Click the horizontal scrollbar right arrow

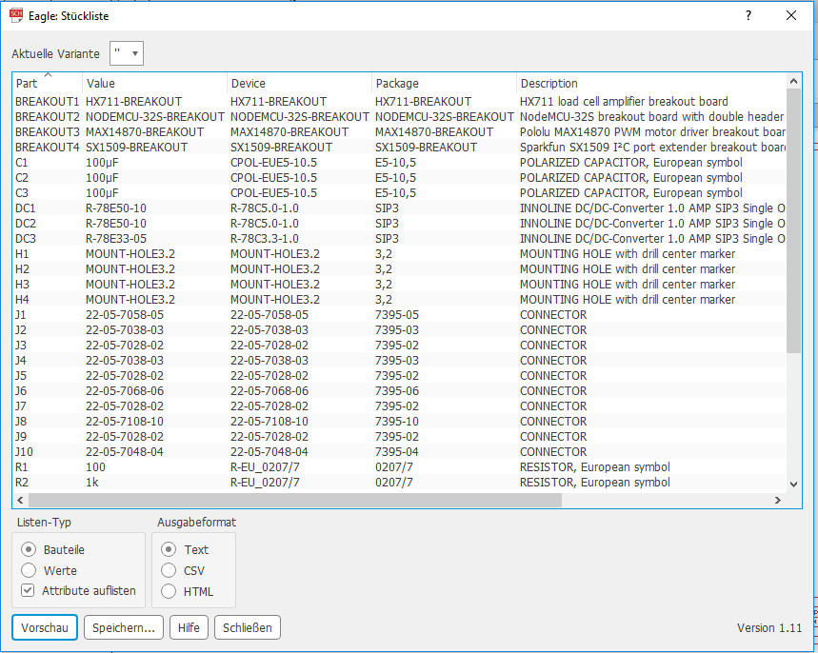[x=778, y=500]
